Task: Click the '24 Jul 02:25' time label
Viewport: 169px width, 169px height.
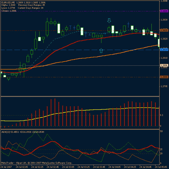Action: pyautogui.click(x=37, y=167)
